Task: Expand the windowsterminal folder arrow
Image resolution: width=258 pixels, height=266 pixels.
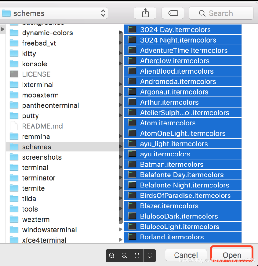Action: tap(120, 229)
